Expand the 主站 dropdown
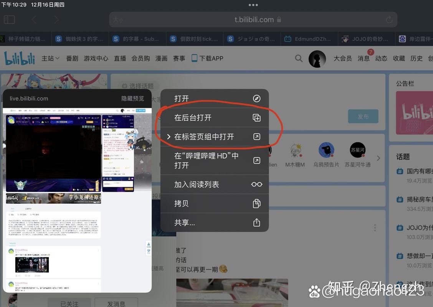This screenshot has height=307, width=433. coord(51,58)
